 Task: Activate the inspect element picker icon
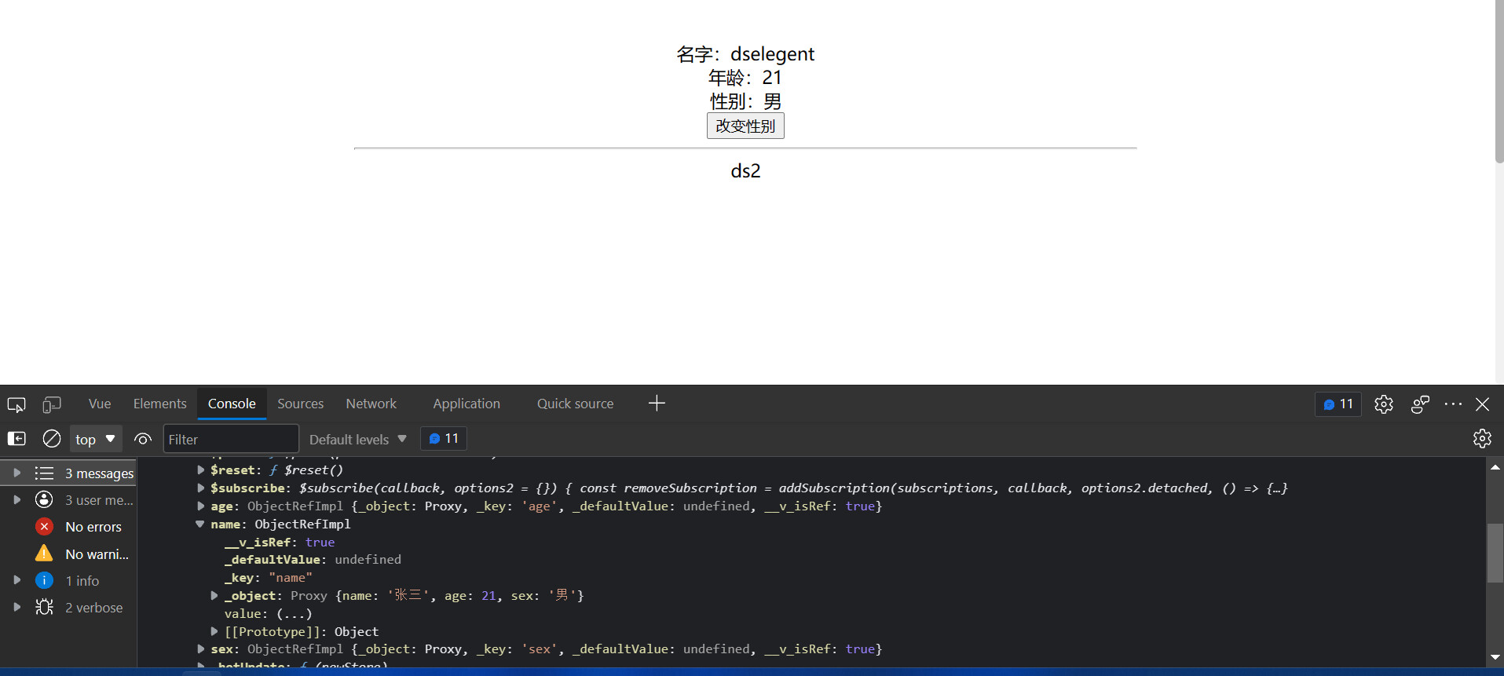pyautogui.click(x=16, y=404)
